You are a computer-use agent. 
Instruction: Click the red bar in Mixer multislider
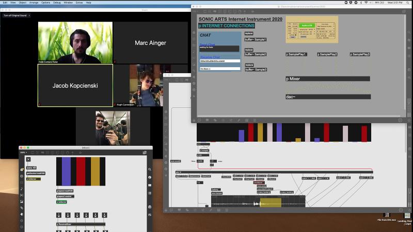point(81,171)
